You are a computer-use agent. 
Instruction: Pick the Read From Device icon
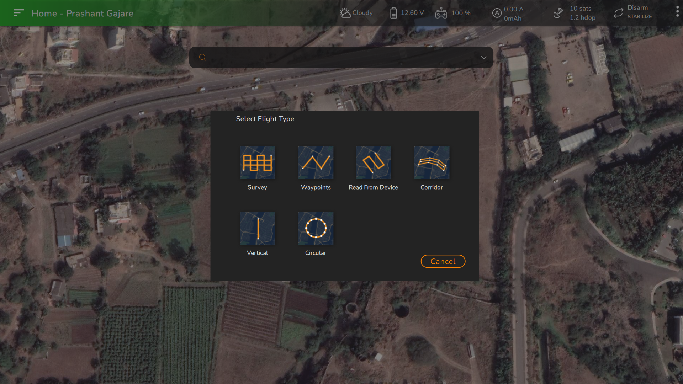click(x=373, y=162)
